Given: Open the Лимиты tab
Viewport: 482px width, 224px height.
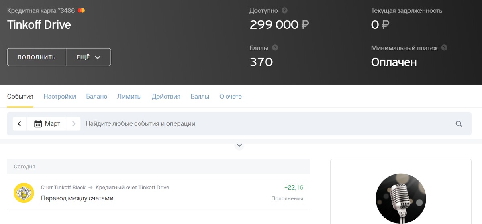Looking at the screenshot, I should coord(129,97).
